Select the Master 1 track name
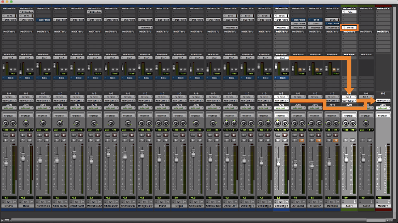The width and height of the screenshot is (398, 223). (x=383, y=205)
